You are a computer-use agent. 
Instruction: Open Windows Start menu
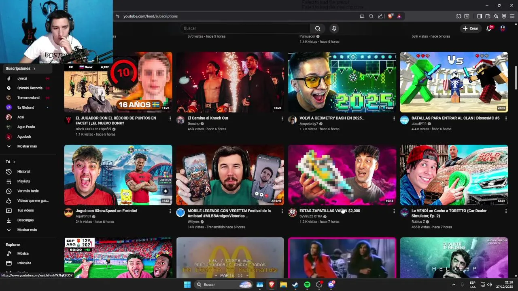coord(187,285)
